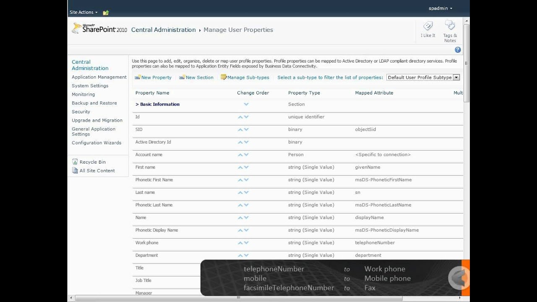
Task: Move Last name property down
Action: click(x=246, y=193)
